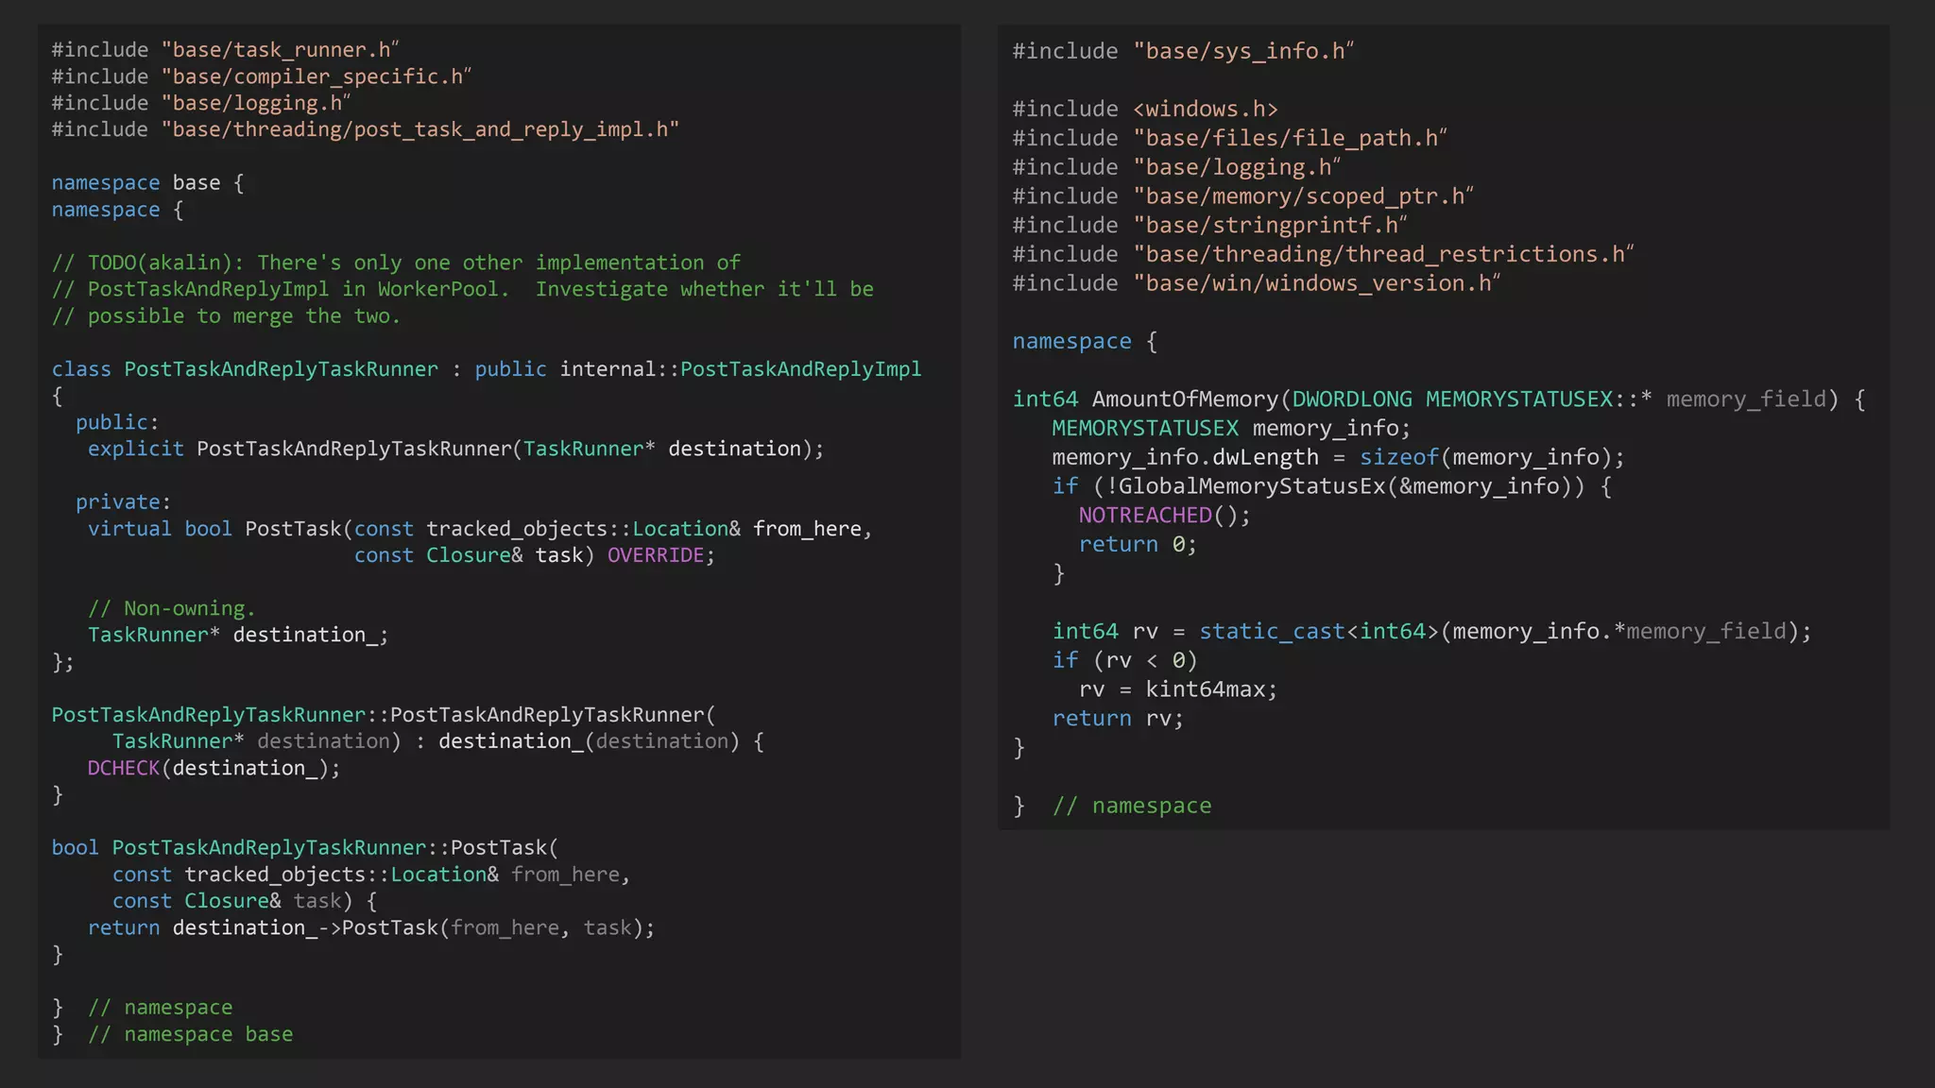
Task: Click the "rv = kint64max;" line
Action: [x=1177, y=689]
